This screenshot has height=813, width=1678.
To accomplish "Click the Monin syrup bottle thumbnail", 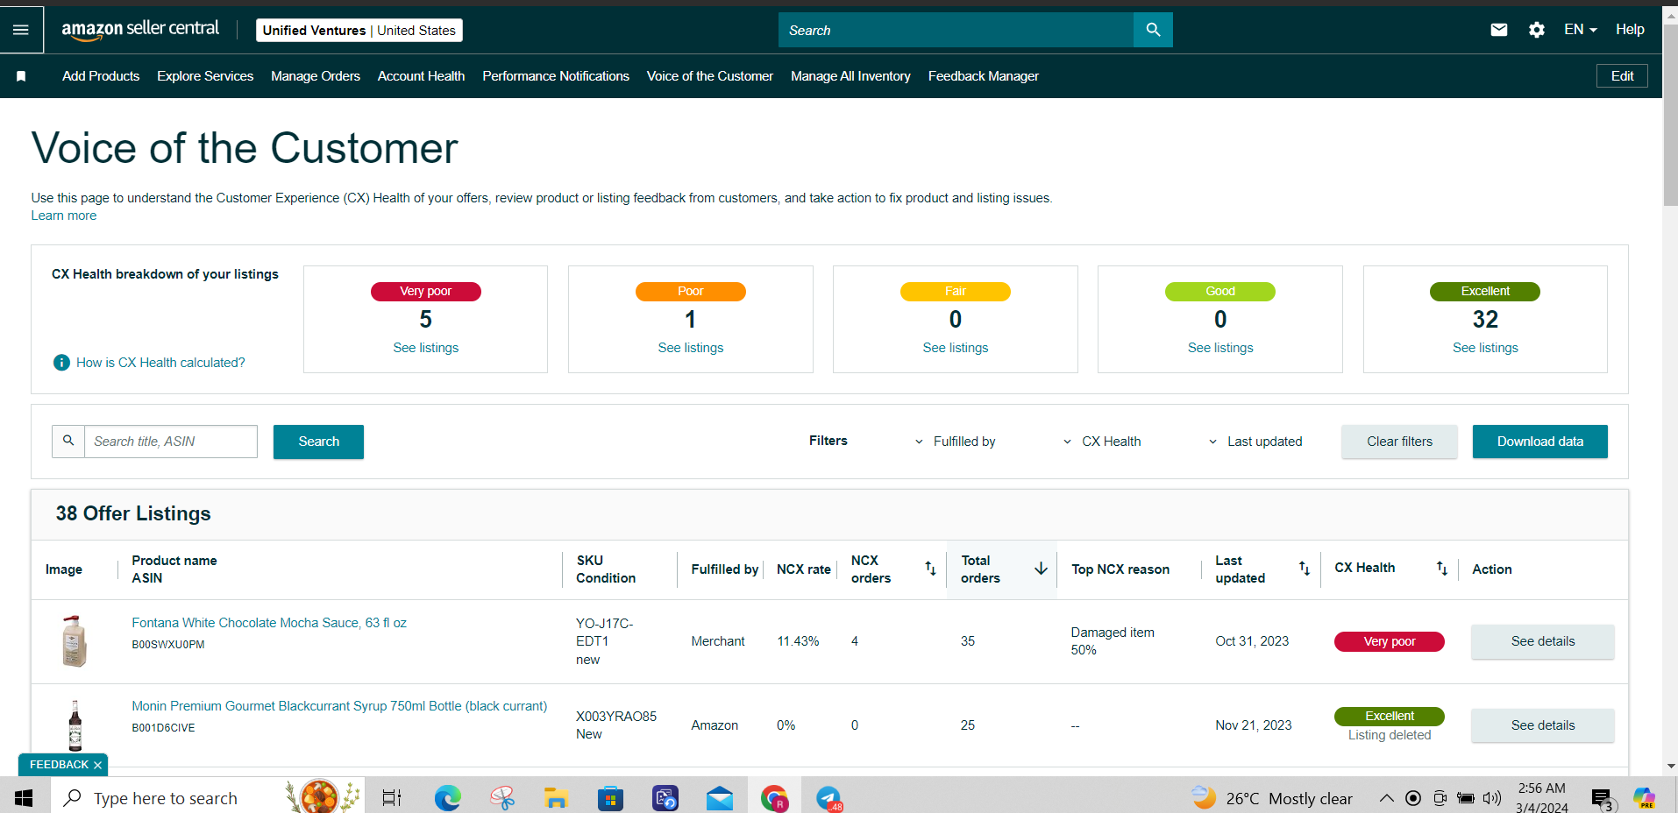I will click(x=75, y=725).
